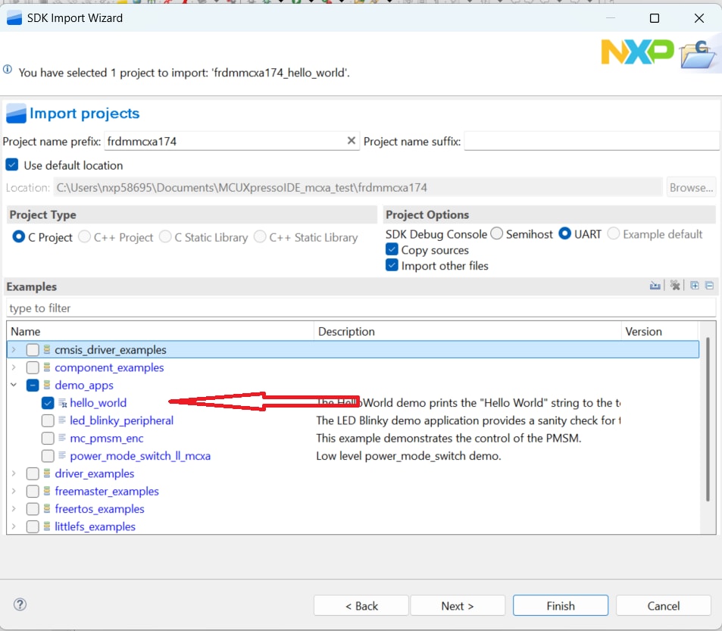
Task: Click the Finish button
Action: coord(560,605)
